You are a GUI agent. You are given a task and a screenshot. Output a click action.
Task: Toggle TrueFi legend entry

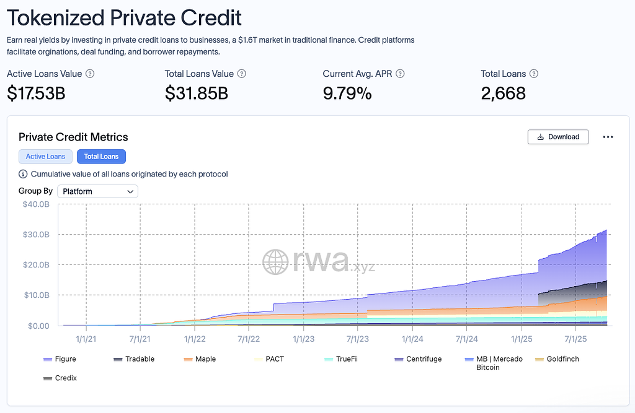[x=341, y=359]
